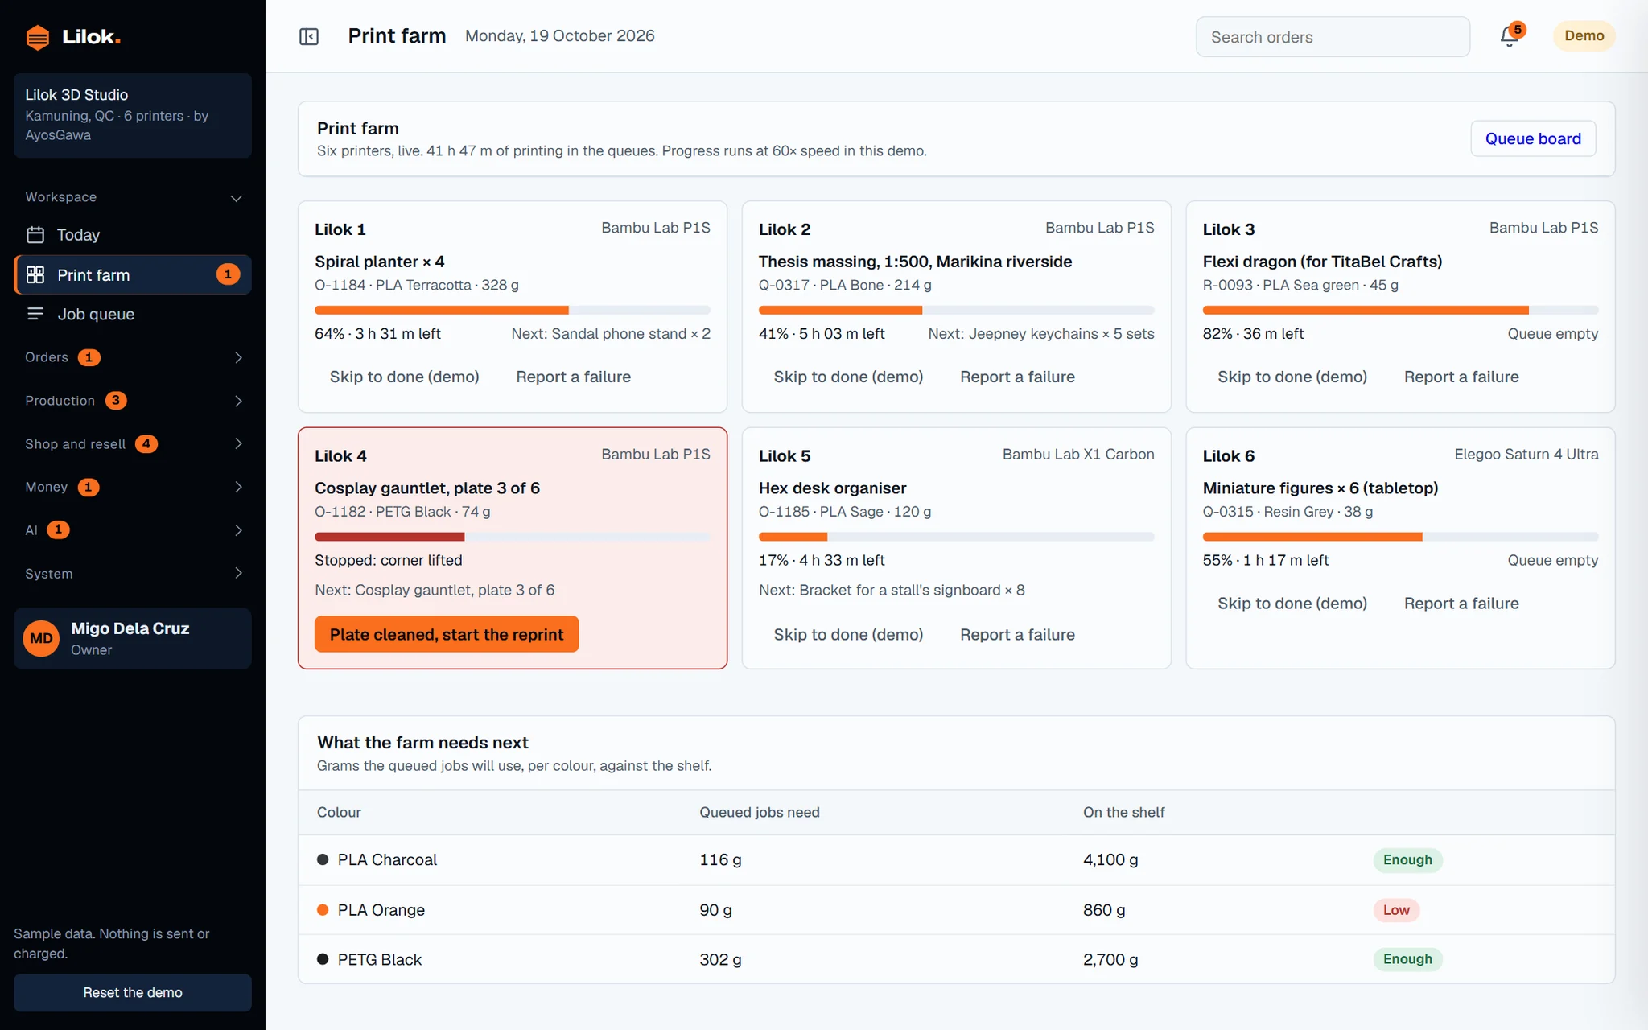The image size is (1648, 1030).
Task: Reset the demo
Action: (x=133, y=992)
